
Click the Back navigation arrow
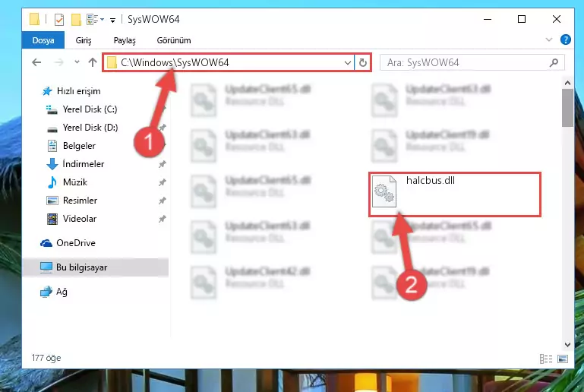[x=36, y=62]
